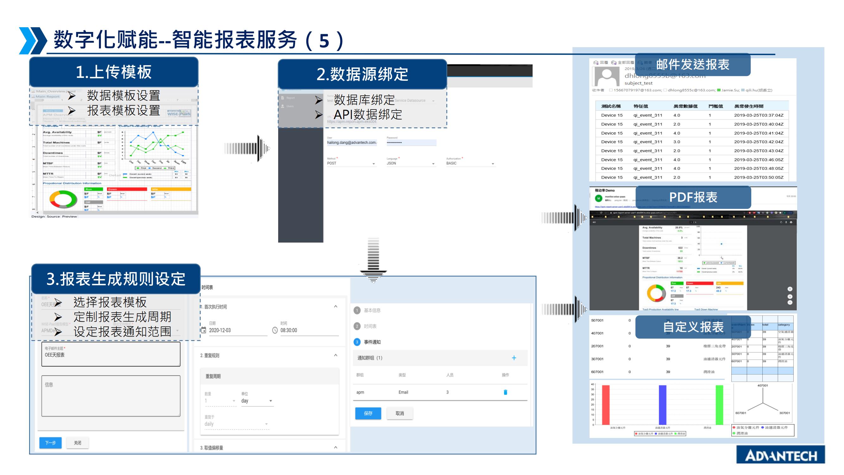Viewport: 844px width, 475px height.
Task: Click the clock icon next to 08:30:00
Action: [x=275, y=330]
